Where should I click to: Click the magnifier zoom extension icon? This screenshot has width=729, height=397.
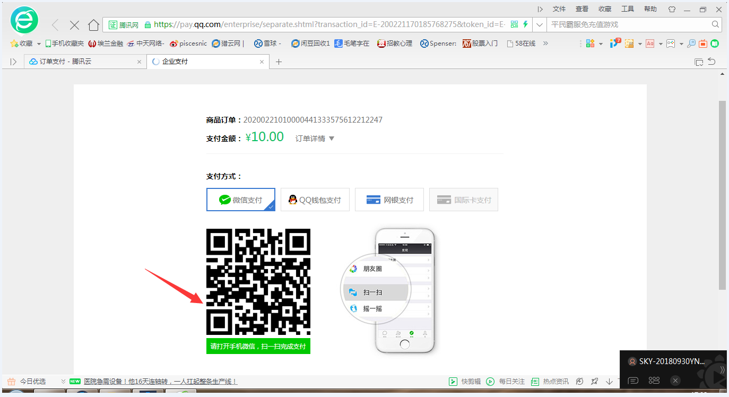click(691, 44)
